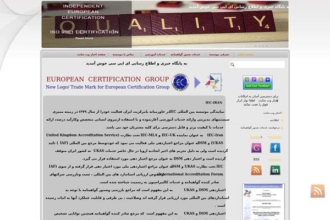Open the purple Google+ icon

point(256,148)
